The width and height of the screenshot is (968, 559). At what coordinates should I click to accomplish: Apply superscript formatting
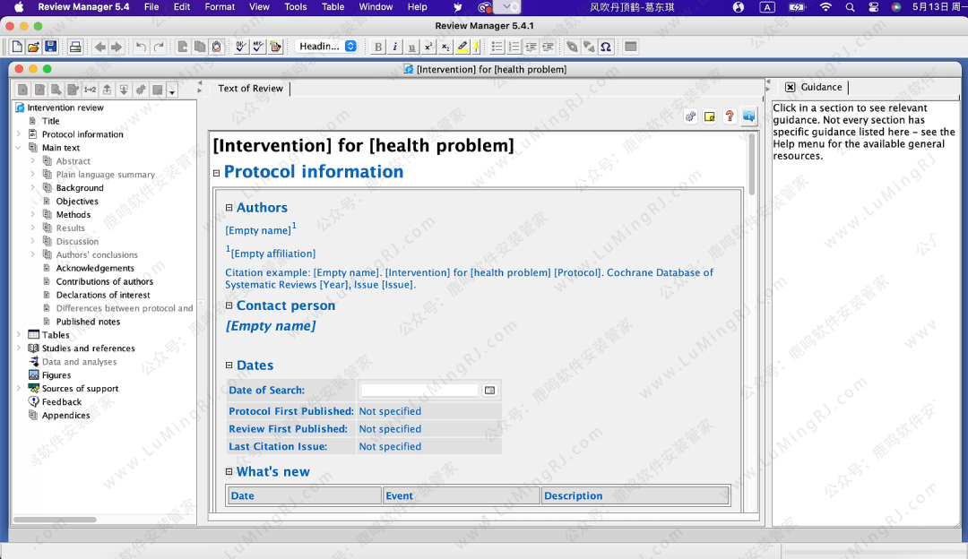[x=428, y=47]
